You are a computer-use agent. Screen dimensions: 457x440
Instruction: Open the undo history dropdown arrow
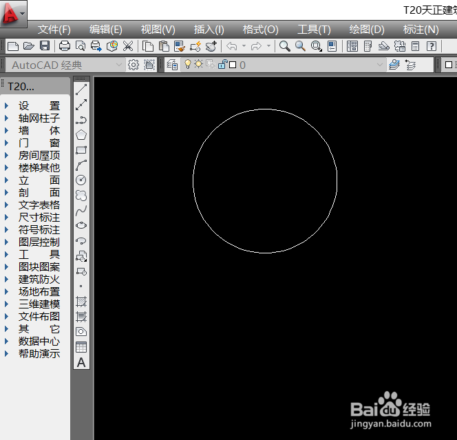pos(244,46)
